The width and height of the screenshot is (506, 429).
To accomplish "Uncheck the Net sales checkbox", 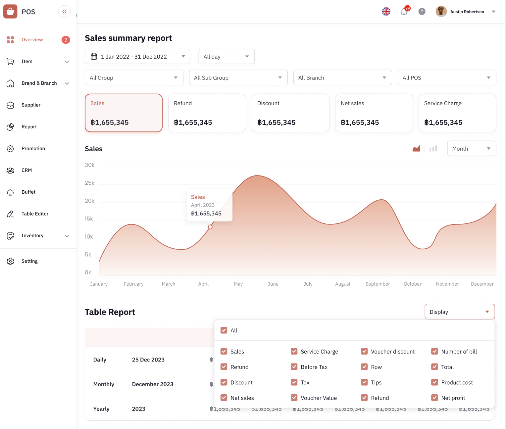I will (224, 398).
